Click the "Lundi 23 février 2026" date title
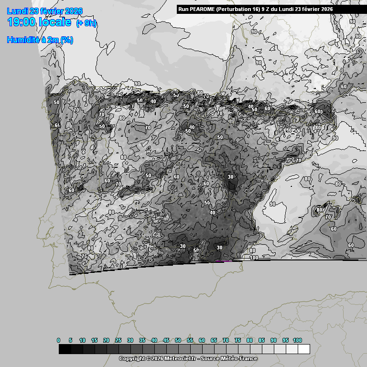This screenshot has height=367, width=367. (x=45, y=11)
